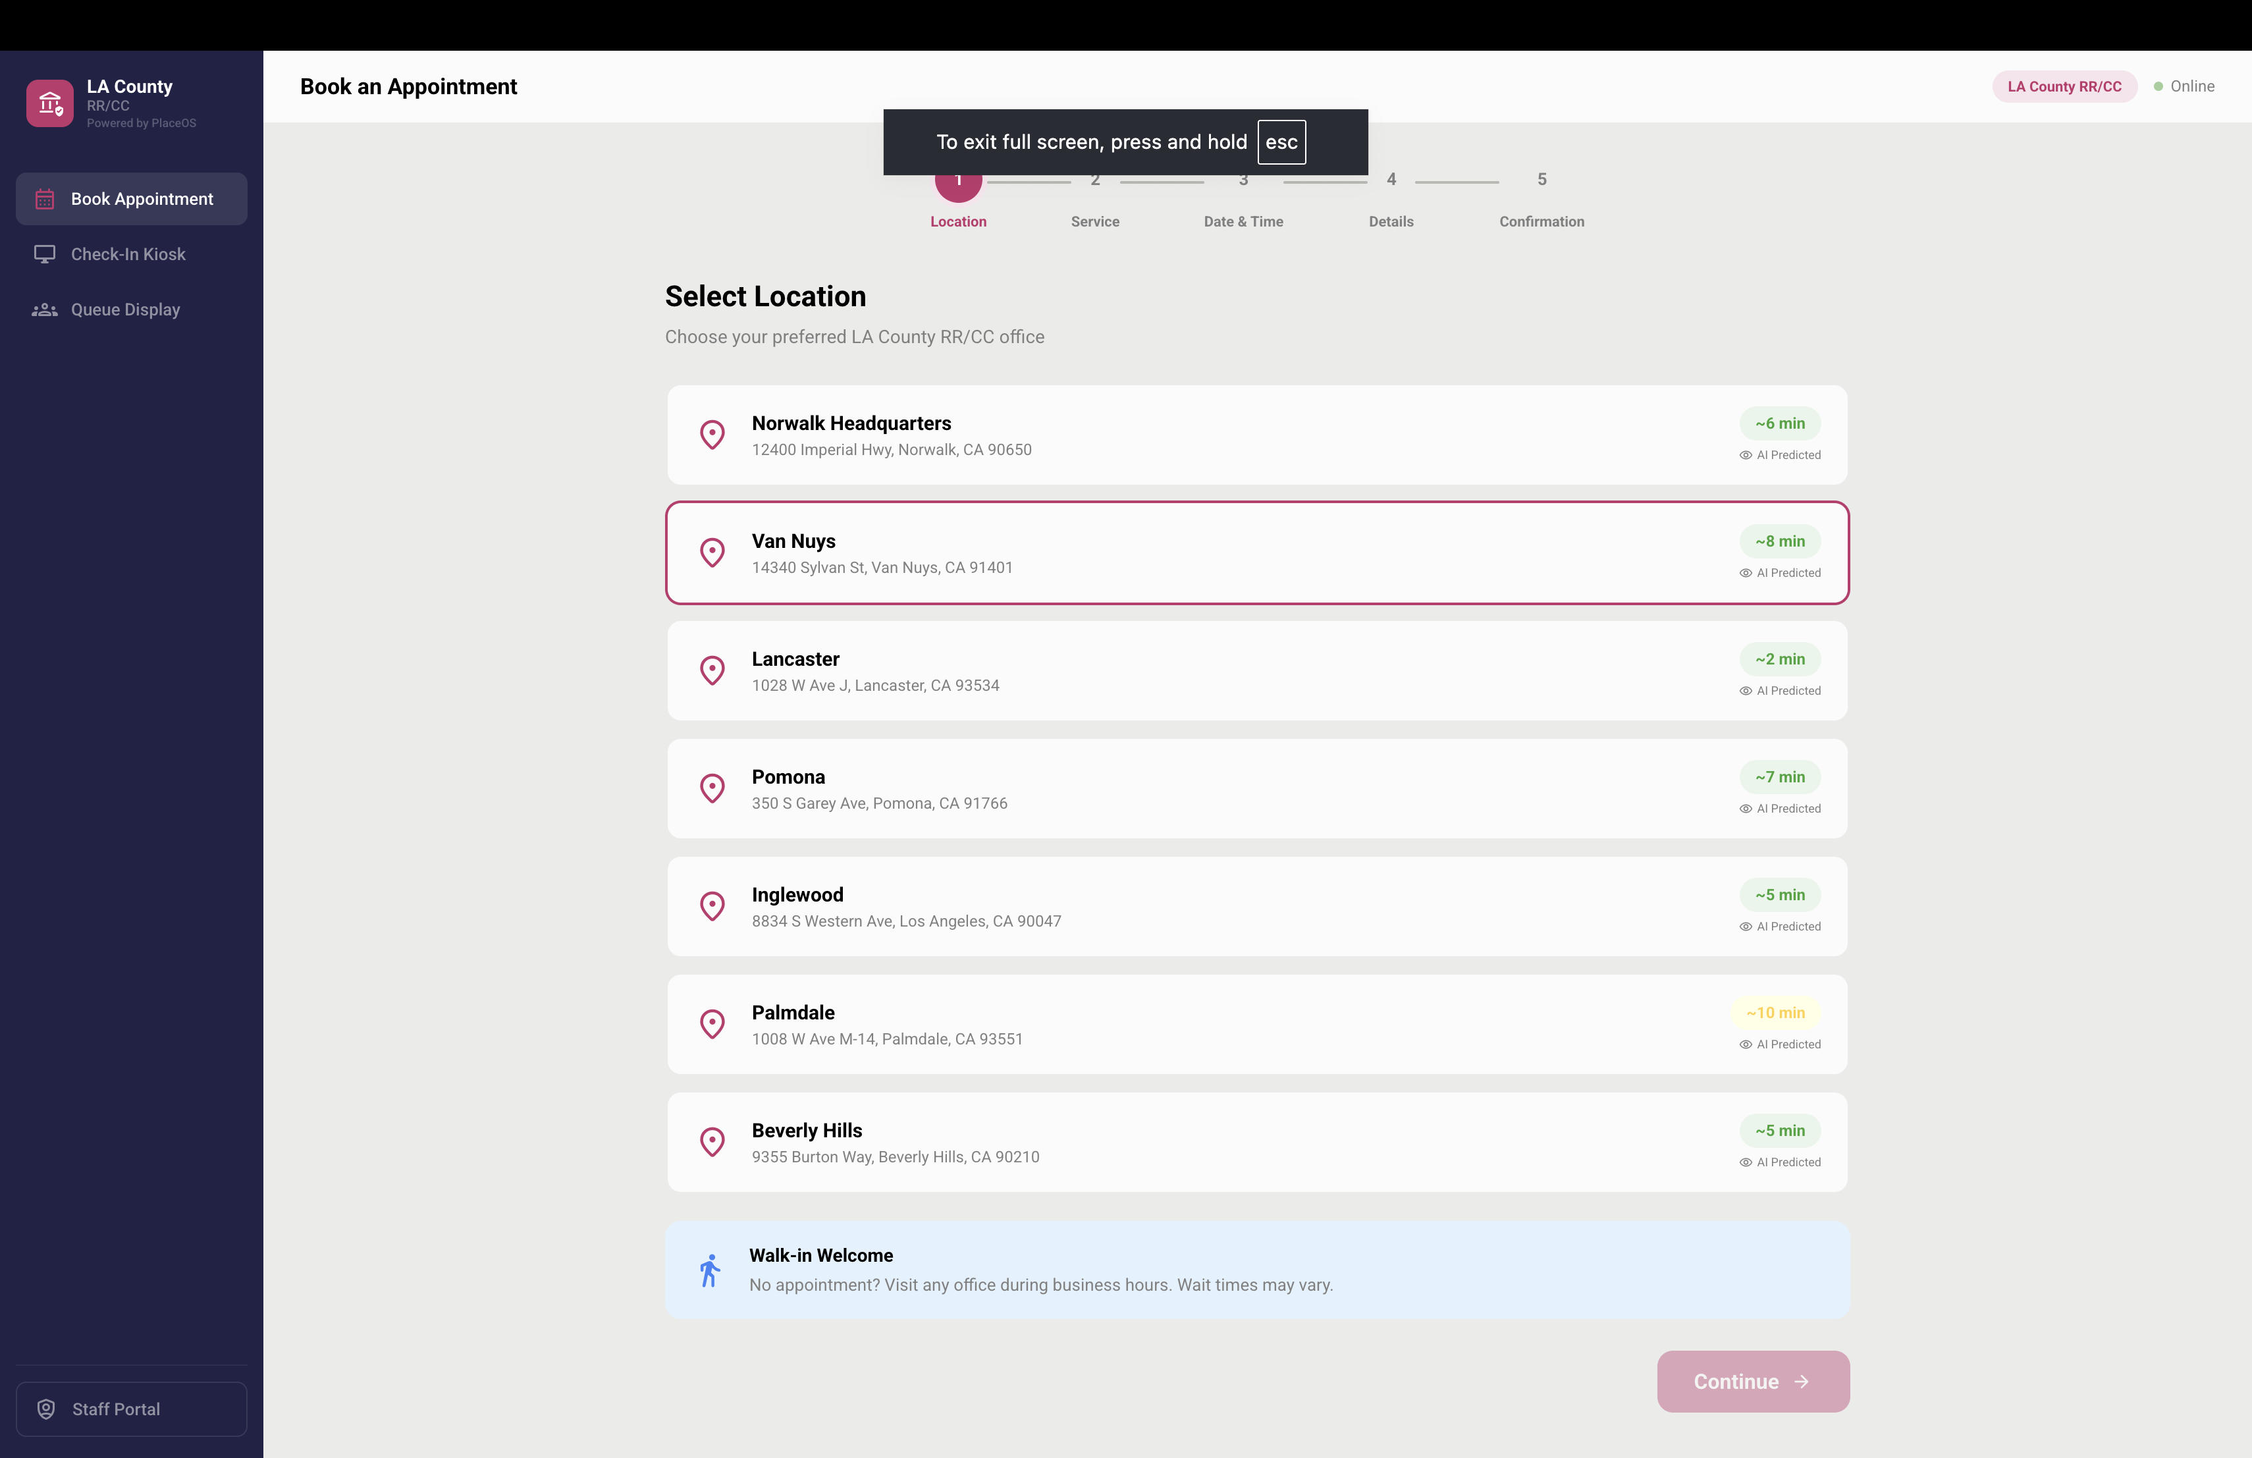Click the location pin next to Norwalk Headquarters
2252x1458 pixels.
coord(712,434)
